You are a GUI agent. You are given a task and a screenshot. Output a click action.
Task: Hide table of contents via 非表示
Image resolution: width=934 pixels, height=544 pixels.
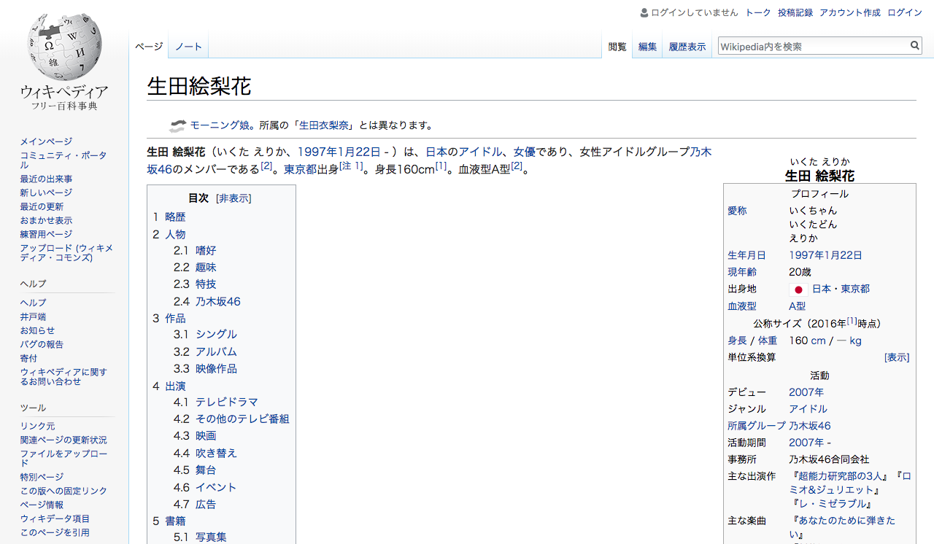tap(234, 198)
